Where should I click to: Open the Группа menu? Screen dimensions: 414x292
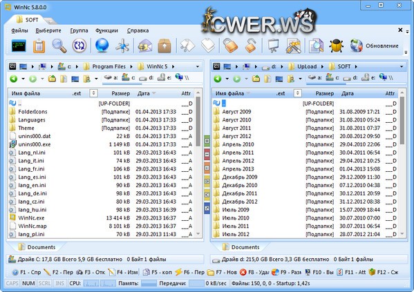pyautogui.click(x=79, y=30)
